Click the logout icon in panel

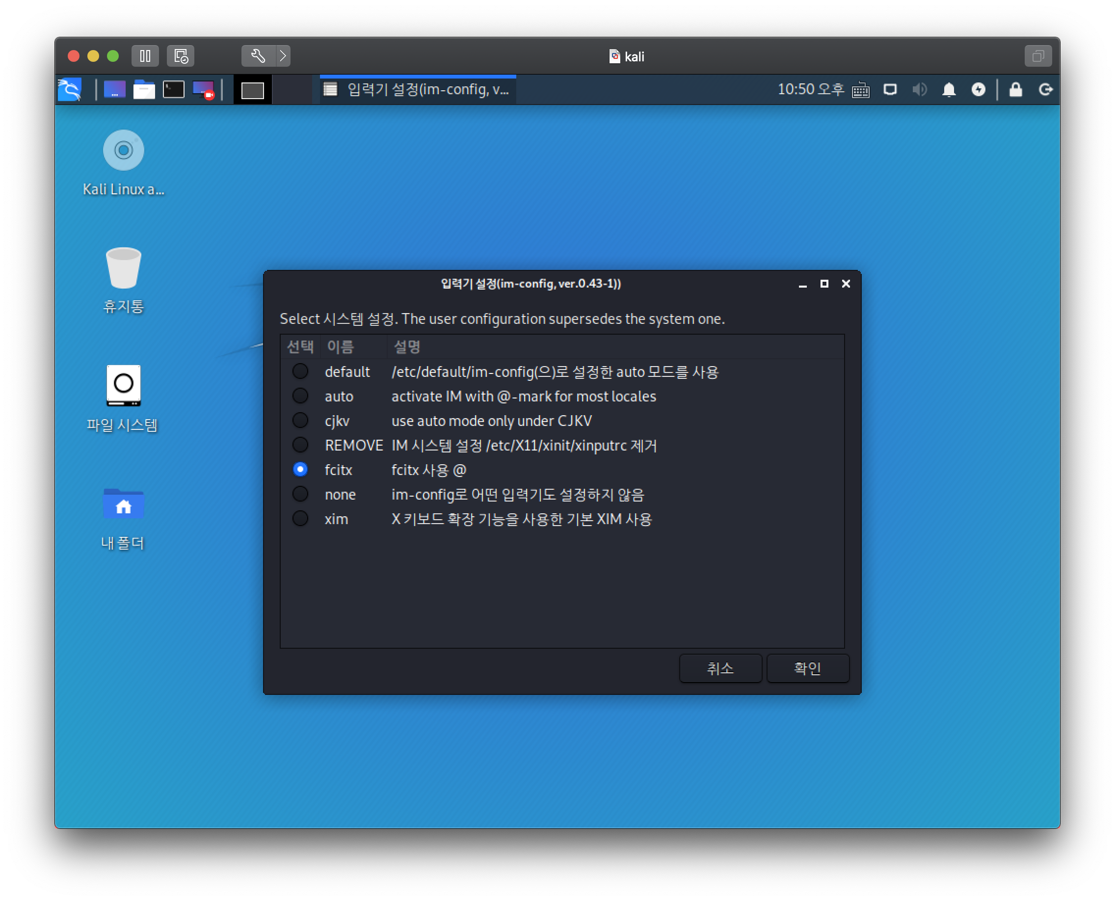(x=1045, y=90)
